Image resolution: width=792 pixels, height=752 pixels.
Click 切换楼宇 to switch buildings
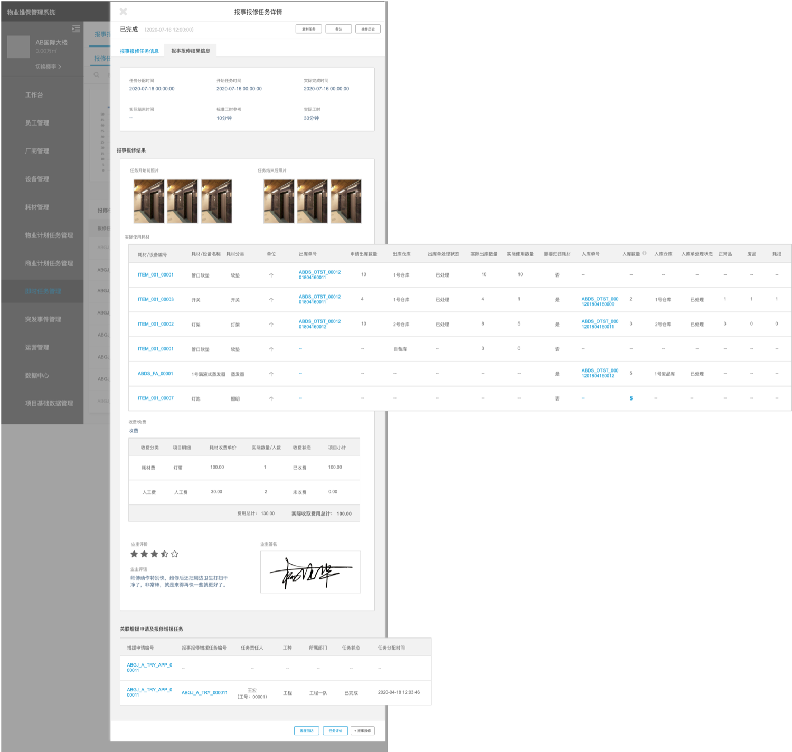(x=48, y=66)
